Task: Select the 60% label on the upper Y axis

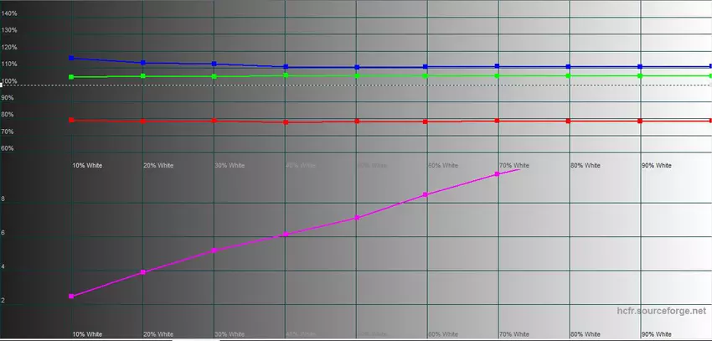Action: (x=8, y=148)
